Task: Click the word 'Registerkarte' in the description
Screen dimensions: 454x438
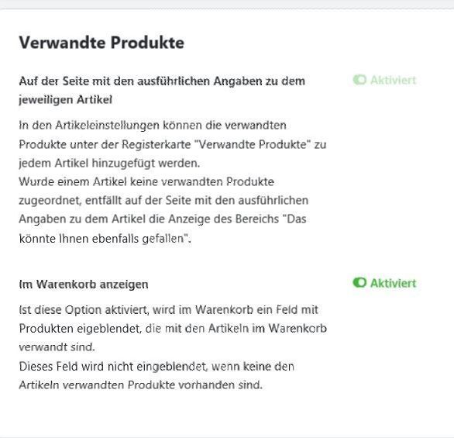Action: (156, 144)
